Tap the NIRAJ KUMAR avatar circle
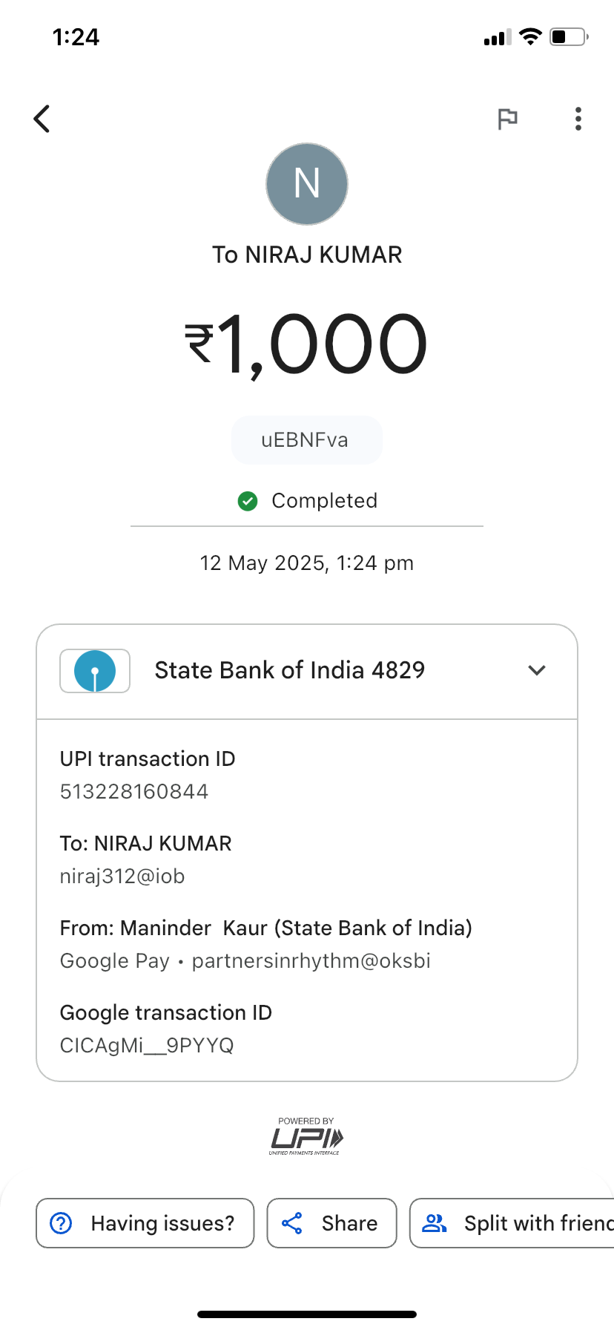This screenshot has height=1330, width=614. pos(307,184)
